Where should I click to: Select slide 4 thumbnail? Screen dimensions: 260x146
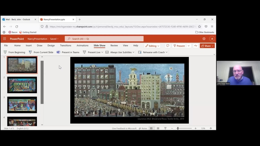(x=22, y=121)
